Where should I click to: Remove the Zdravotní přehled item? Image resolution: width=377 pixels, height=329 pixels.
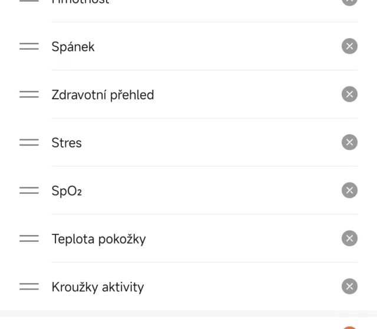click(x=349, y=95)
